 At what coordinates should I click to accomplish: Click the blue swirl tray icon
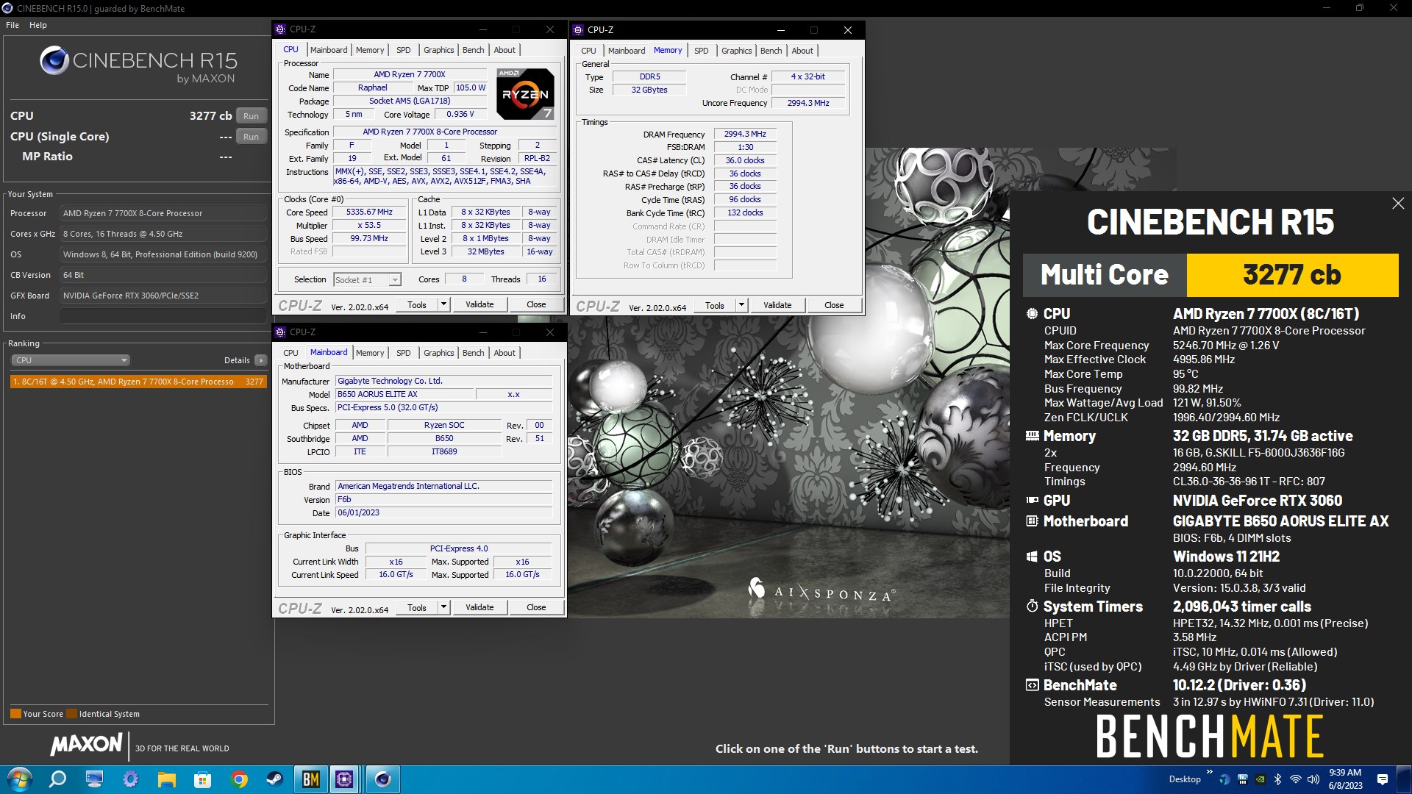tap(1224, 779)
